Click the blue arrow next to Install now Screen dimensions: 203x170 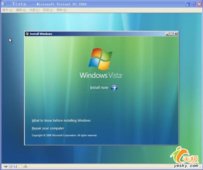tap(114, 88)
